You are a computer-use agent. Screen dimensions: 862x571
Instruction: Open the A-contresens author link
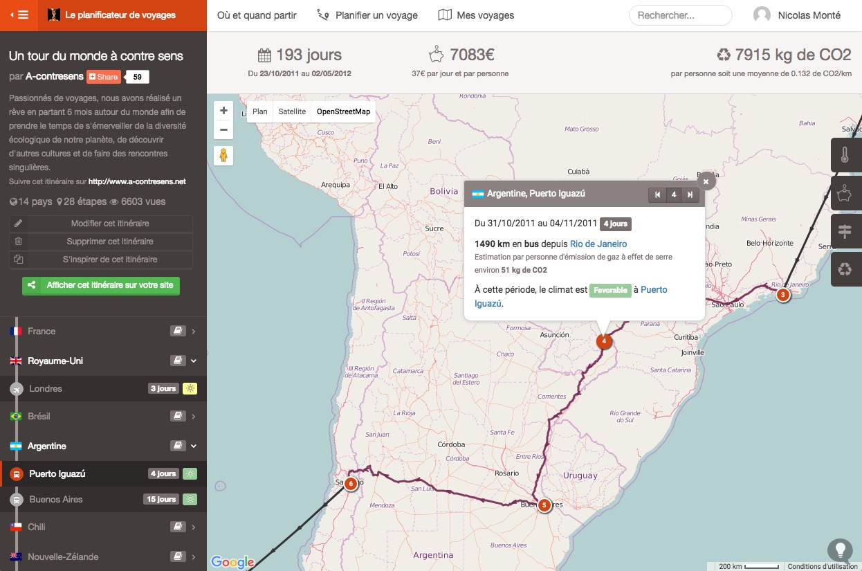click(x=55, y=77)
